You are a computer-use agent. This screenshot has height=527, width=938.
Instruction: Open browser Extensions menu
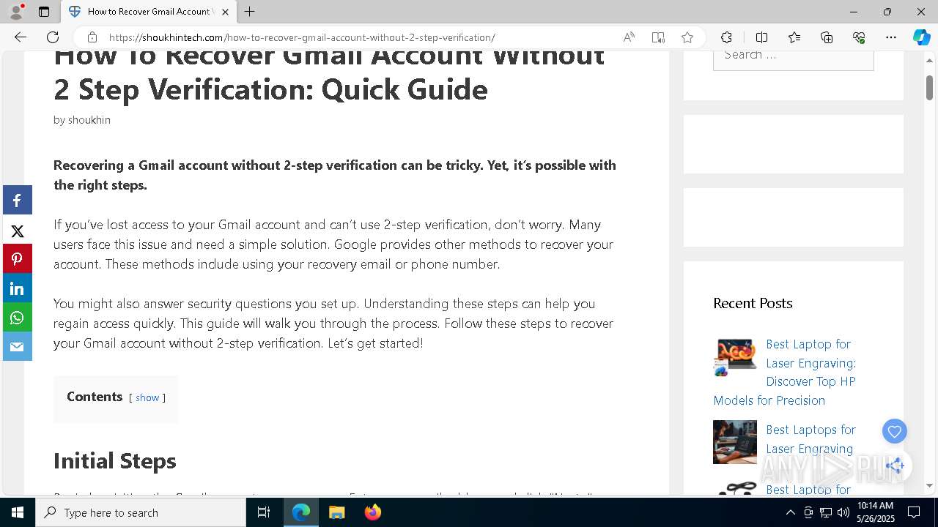click(726, 37)
